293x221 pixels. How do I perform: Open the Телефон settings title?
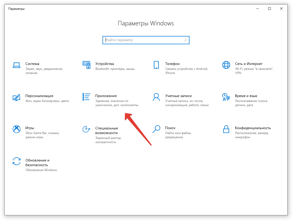click(172, 64)
